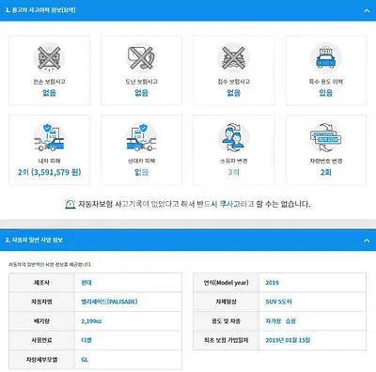Click the 2회 (3,591,579 원) damage amount
376x372 pixels.
coord(49,172)
